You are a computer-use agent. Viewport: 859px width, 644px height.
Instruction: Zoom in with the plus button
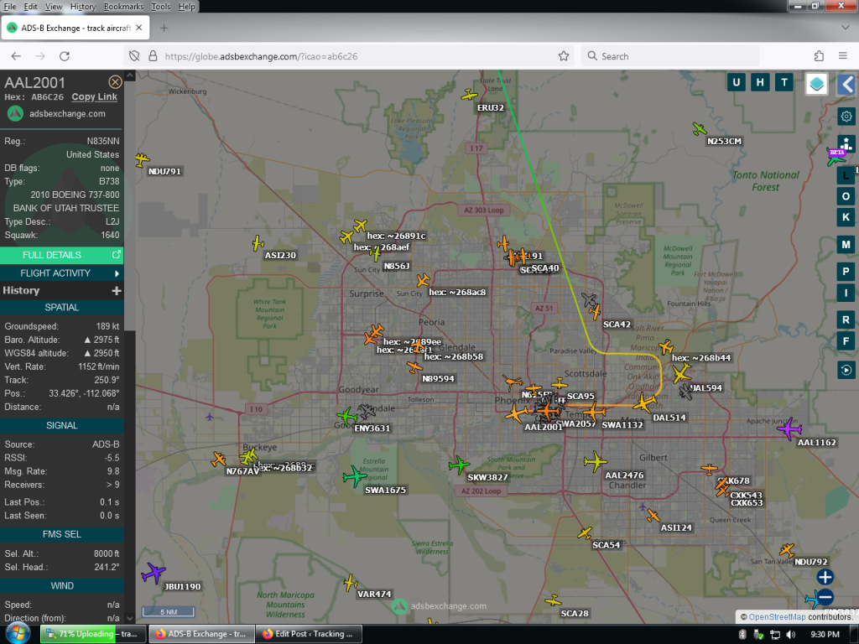(x=825, y=577)
